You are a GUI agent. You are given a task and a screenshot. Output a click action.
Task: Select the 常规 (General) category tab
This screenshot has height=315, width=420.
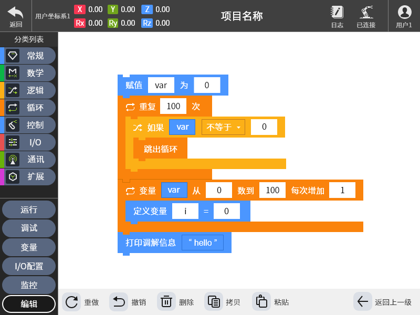28,56
